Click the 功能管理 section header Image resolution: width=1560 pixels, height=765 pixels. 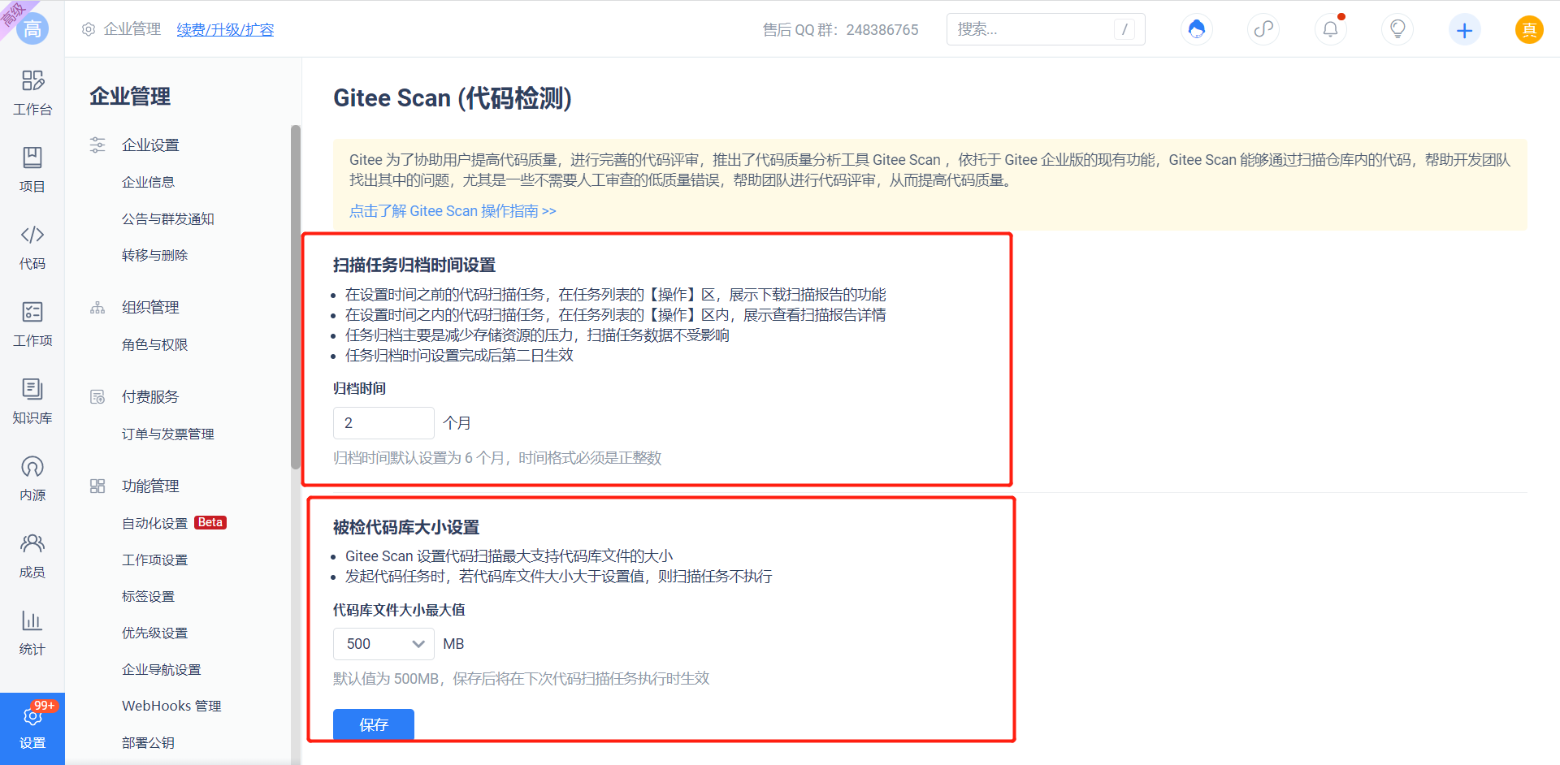pos(150,486)
